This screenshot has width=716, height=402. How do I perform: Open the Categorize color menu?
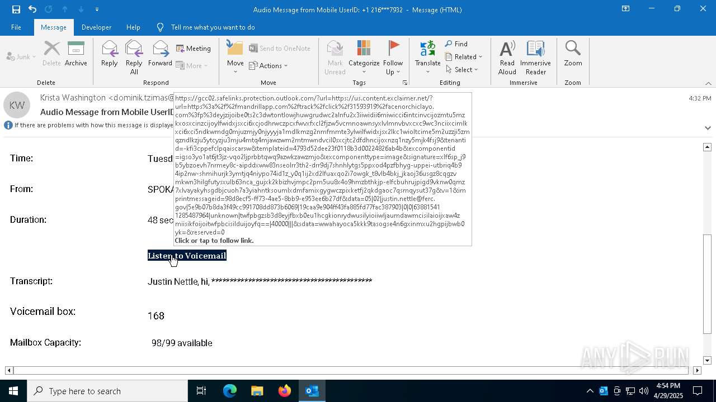pyautogui.click(x=364, y=57)
